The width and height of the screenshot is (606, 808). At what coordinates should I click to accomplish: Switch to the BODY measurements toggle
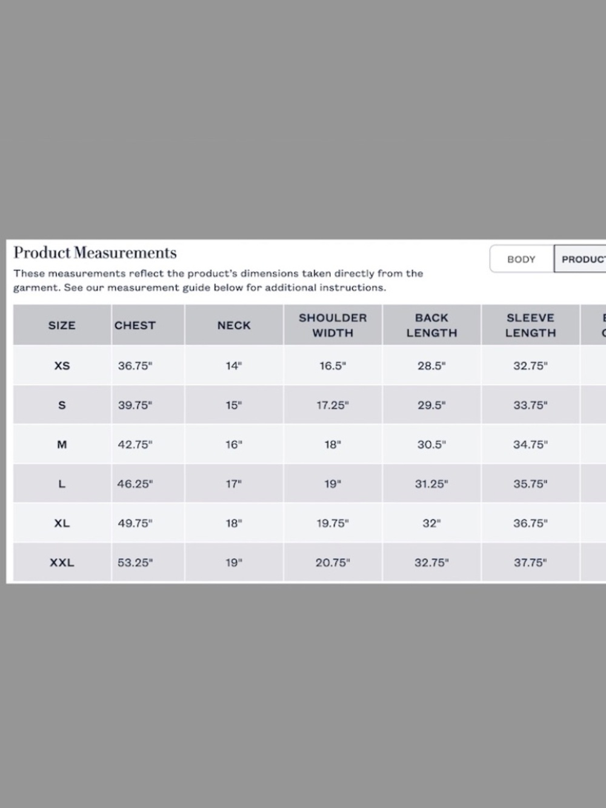pos(521,259)
